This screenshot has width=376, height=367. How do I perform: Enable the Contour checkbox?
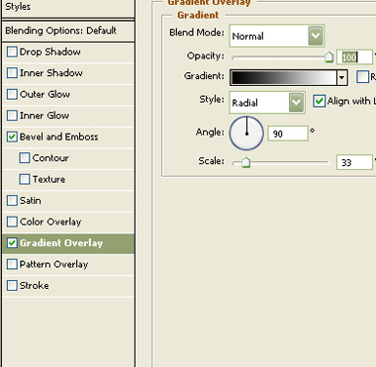(x=25, y=158)
